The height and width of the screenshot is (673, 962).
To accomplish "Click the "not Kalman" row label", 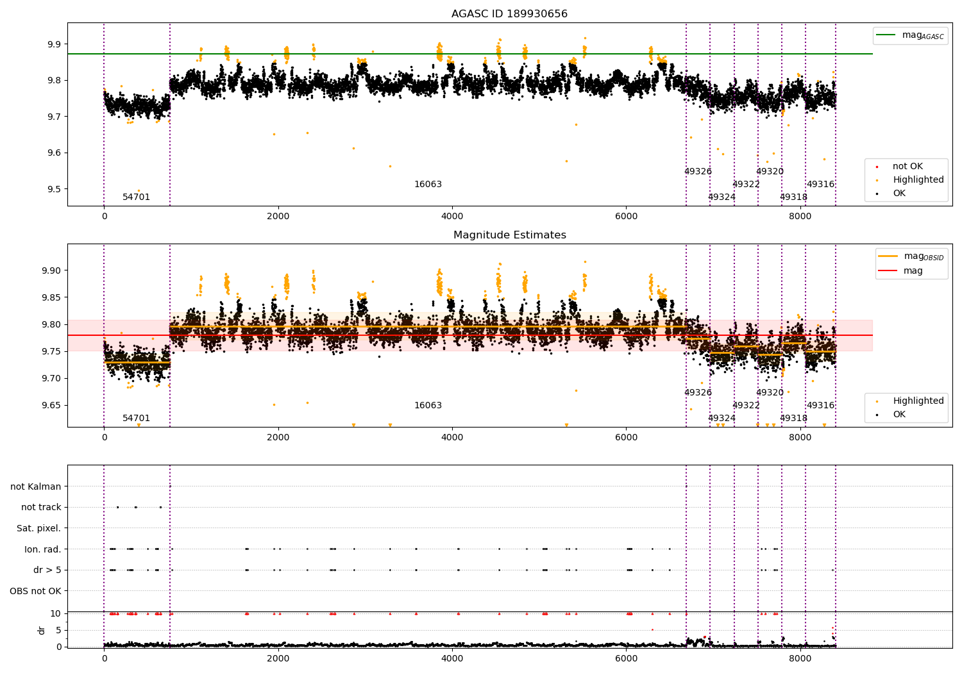I will [x=36, y=486].
